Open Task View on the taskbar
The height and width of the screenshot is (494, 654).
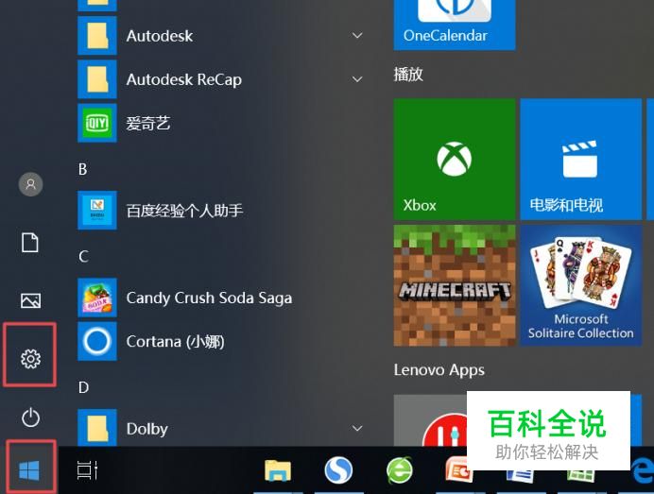pyautogui.click(x=87, y=470)
